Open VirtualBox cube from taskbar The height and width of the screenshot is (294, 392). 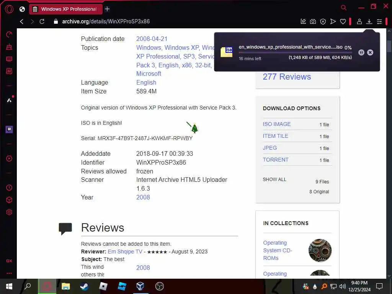pyautogui.click(x=140, y=286)
